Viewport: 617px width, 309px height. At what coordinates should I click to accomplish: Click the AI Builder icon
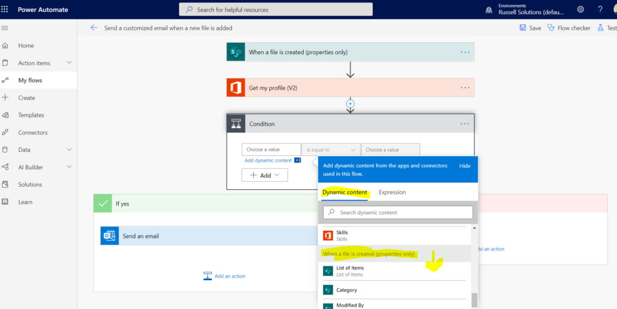[5, 167]
